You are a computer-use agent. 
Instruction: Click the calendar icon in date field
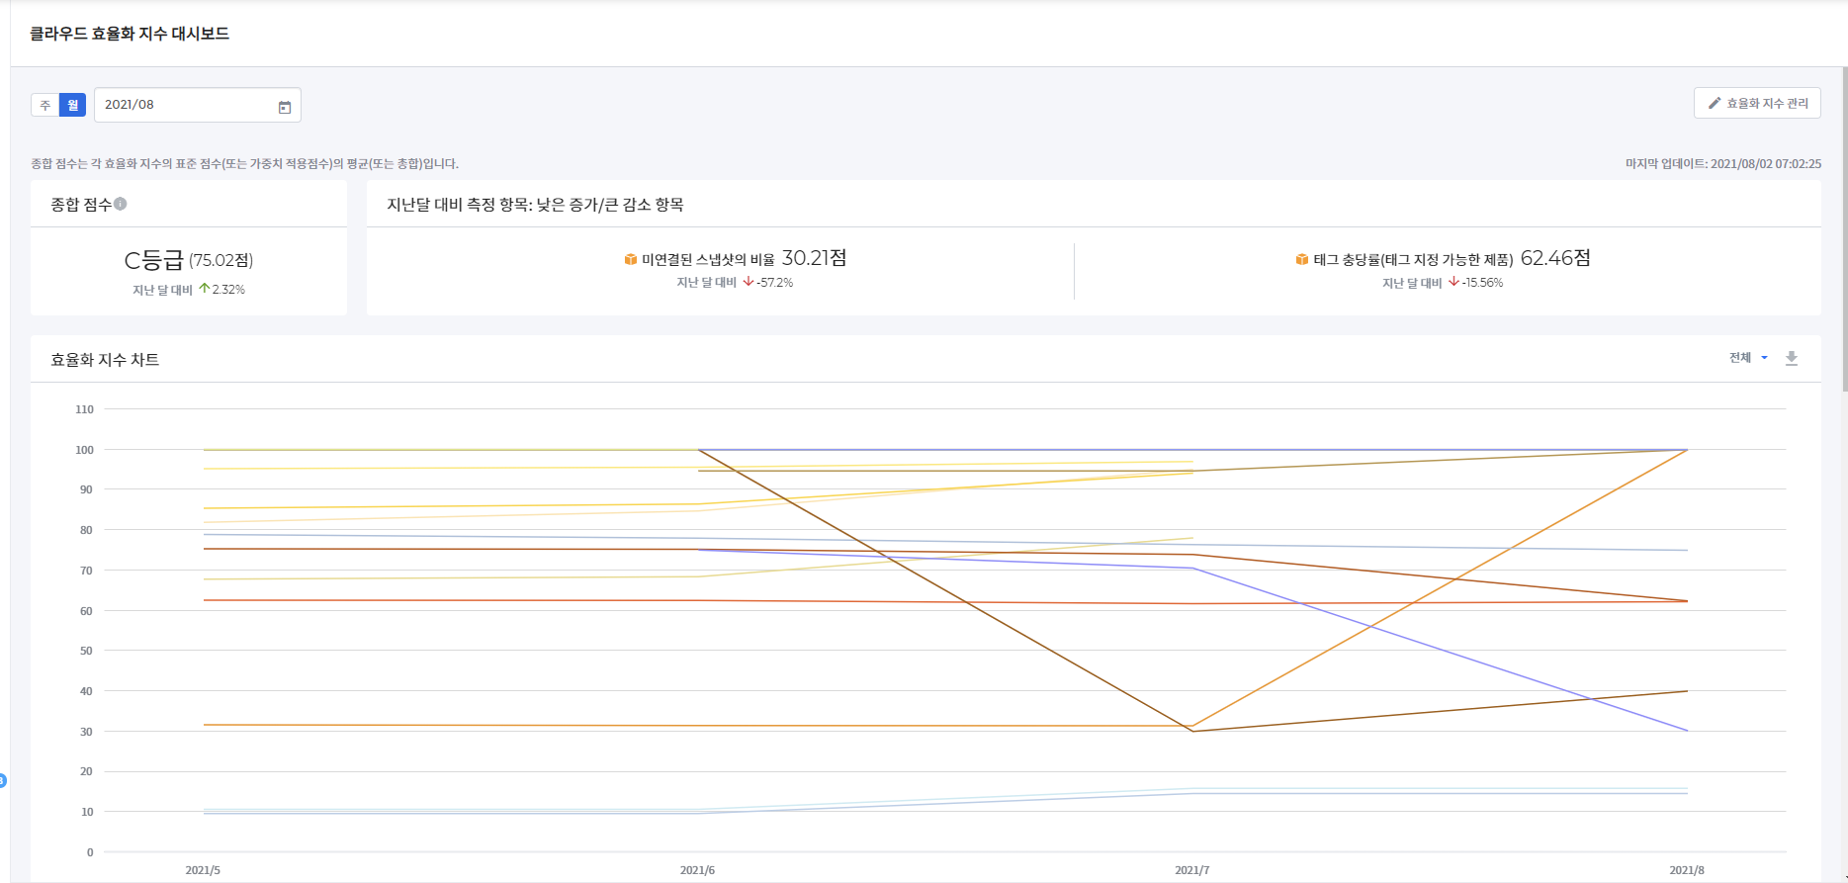[285, 107]
